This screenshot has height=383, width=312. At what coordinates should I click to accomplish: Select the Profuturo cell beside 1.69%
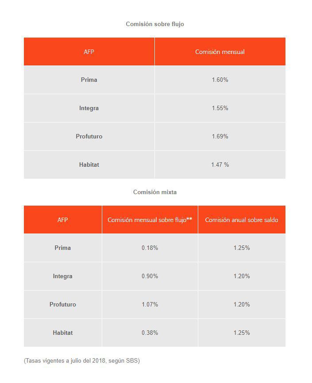tap(89, 137)
